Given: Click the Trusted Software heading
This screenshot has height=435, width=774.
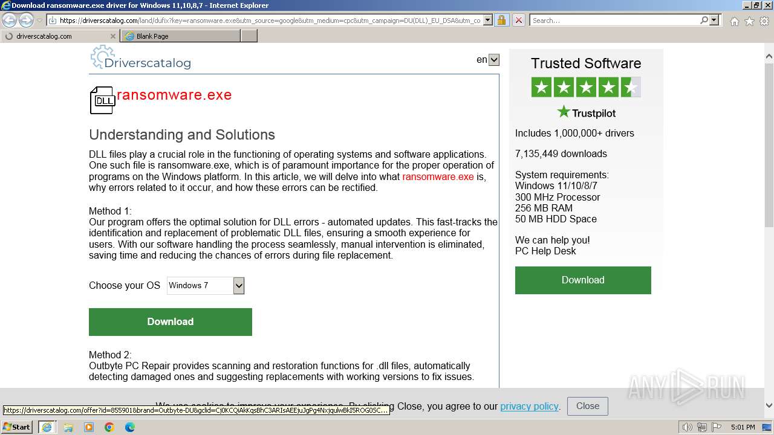Looking at the screenshot, I should pos(586,63).
